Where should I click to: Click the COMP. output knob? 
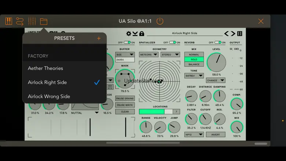[237, 104]
